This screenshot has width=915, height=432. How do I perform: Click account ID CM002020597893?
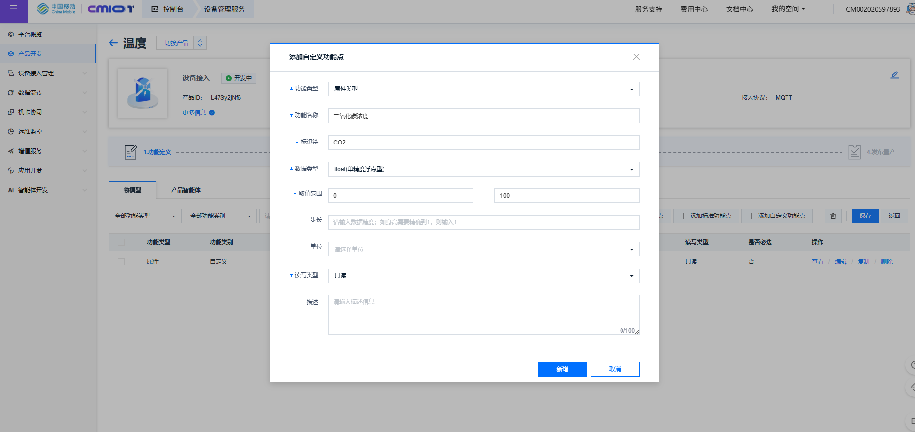click(x=873, y=9)
